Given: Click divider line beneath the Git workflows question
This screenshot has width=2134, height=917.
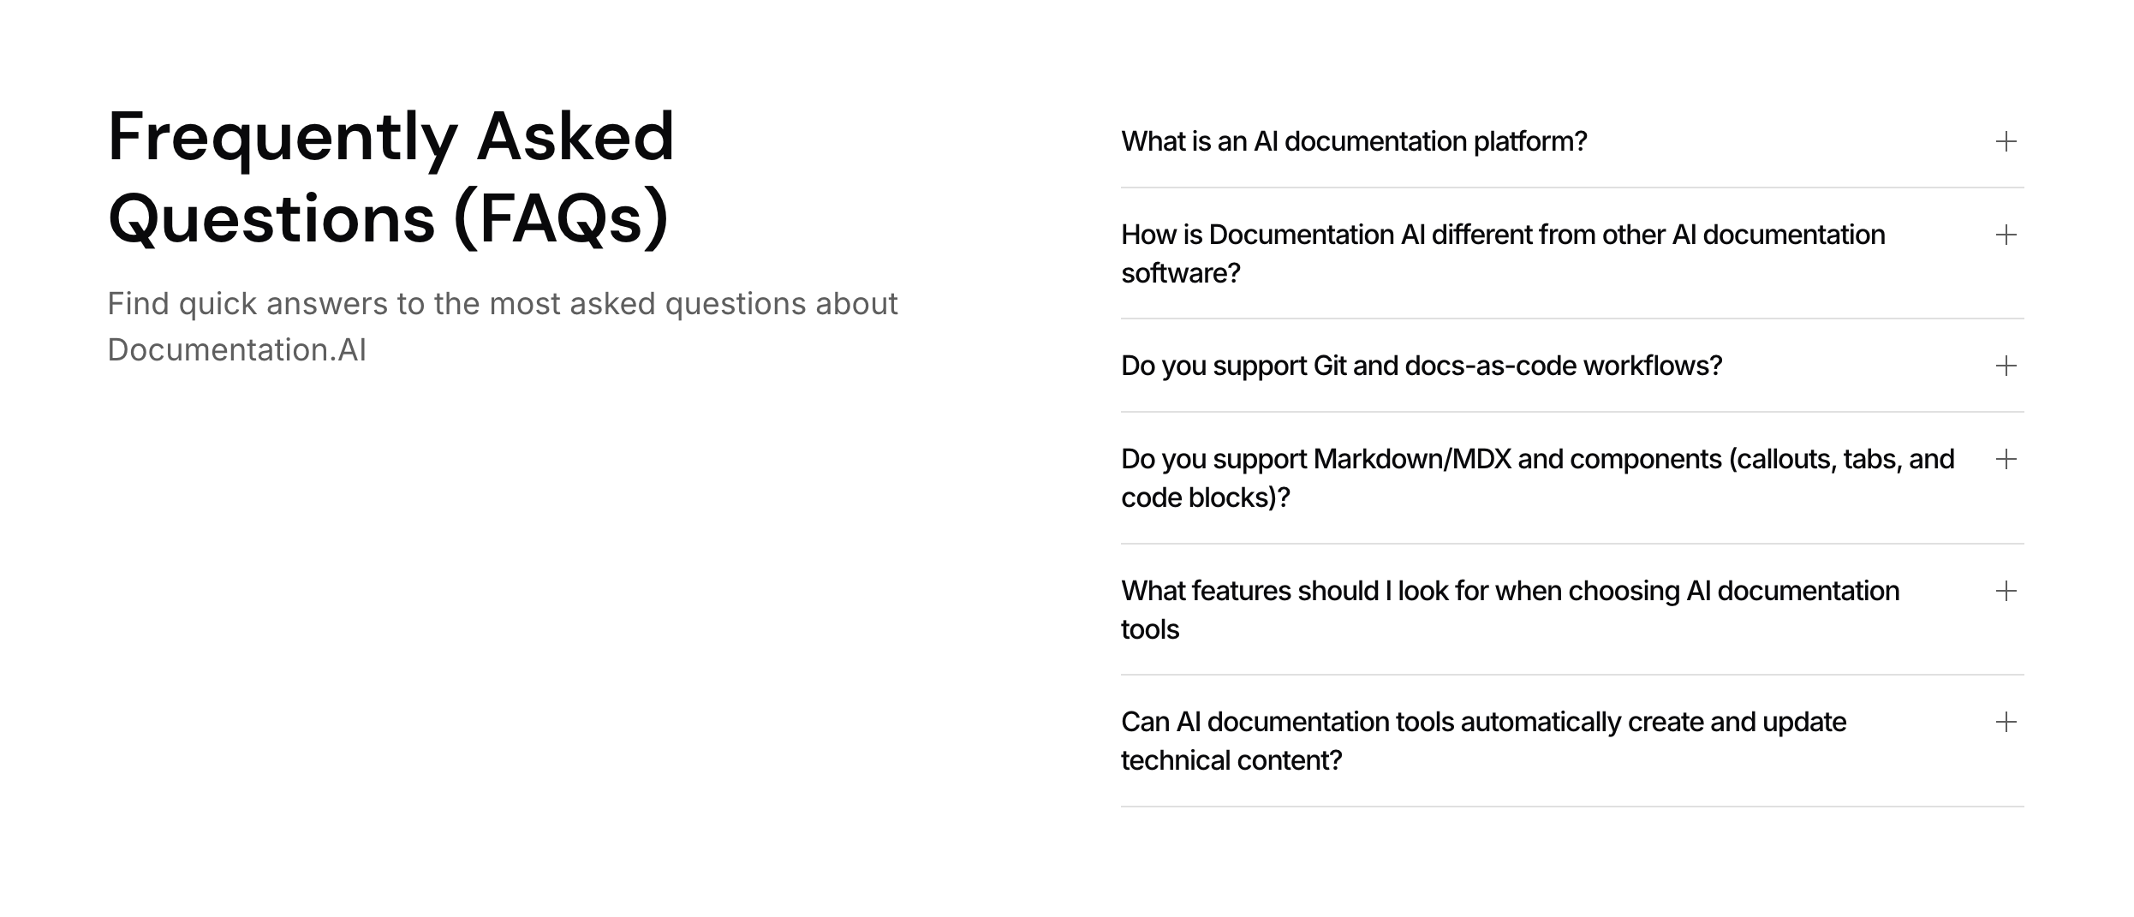Looking at the screenshot, I should (x=1572, y=412).
